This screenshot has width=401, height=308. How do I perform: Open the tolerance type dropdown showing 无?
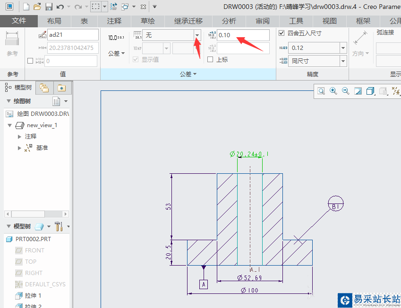[x=197, y=35]
